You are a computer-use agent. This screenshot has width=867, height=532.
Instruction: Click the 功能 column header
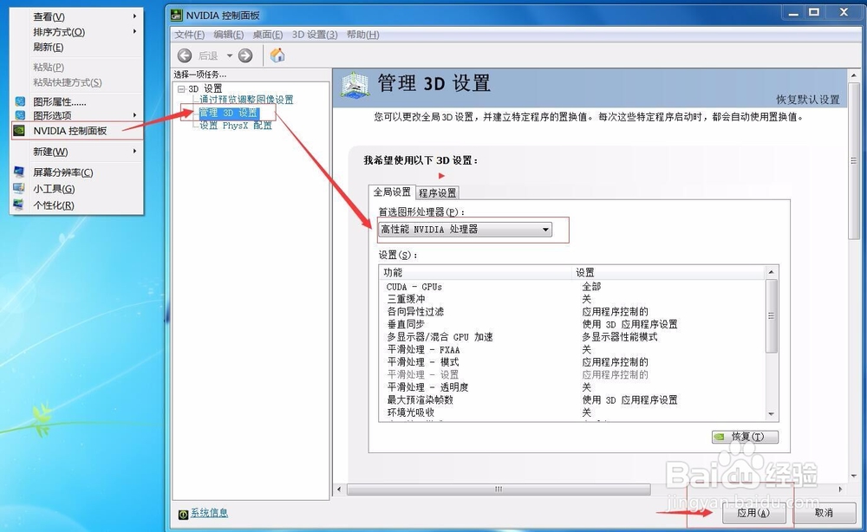pyautogui.click(x=475, y=272)
